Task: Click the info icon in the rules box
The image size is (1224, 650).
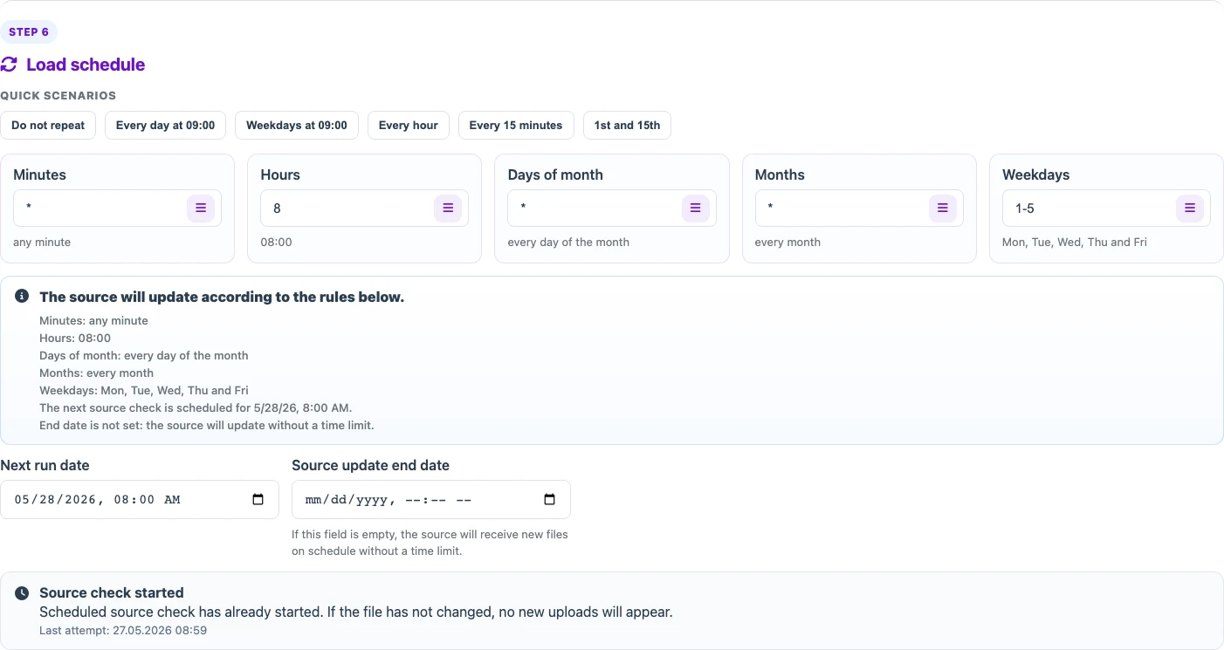Action: [23, 297]
